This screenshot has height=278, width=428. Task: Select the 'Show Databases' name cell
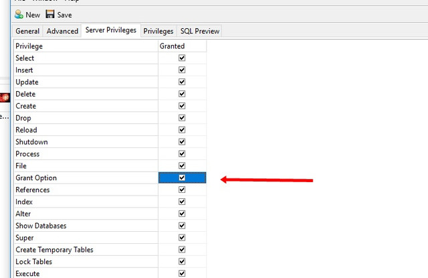coord(86,226)
